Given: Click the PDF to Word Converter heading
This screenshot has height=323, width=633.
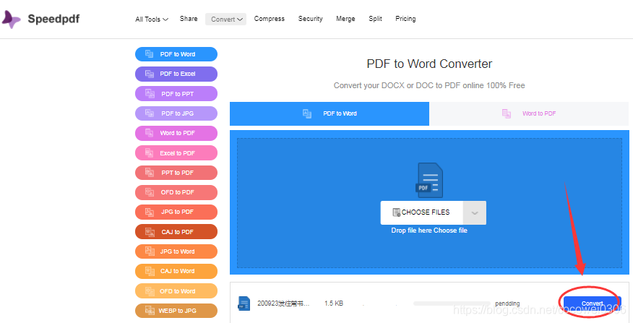Looking at the screenshot, I should 429,64.
